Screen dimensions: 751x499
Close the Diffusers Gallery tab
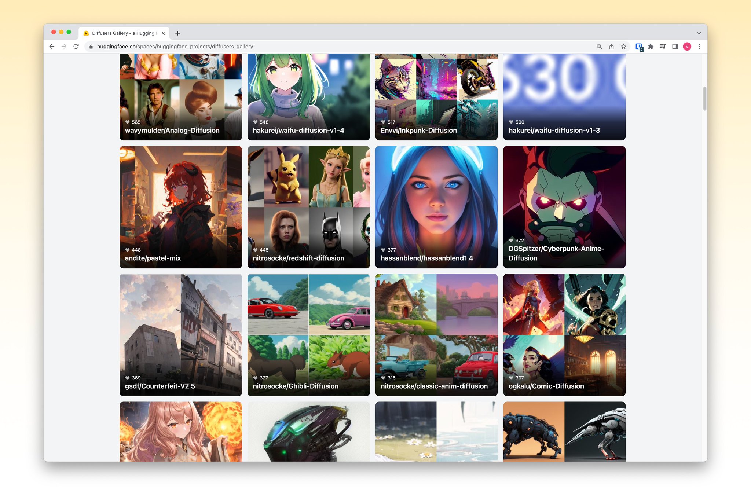pyautogui.click(x=163, y=33)
